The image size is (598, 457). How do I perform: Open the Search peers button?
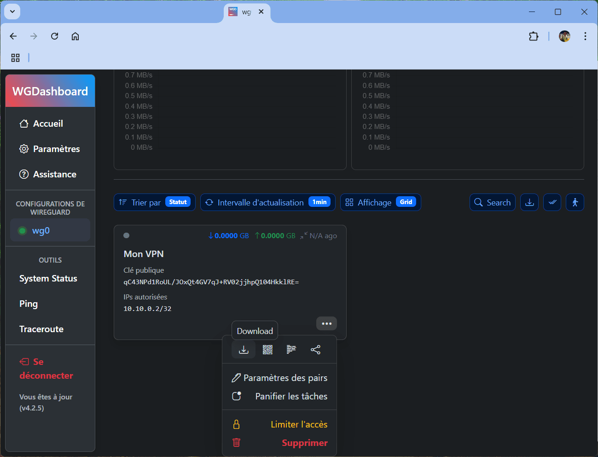[x=492, y=202]
